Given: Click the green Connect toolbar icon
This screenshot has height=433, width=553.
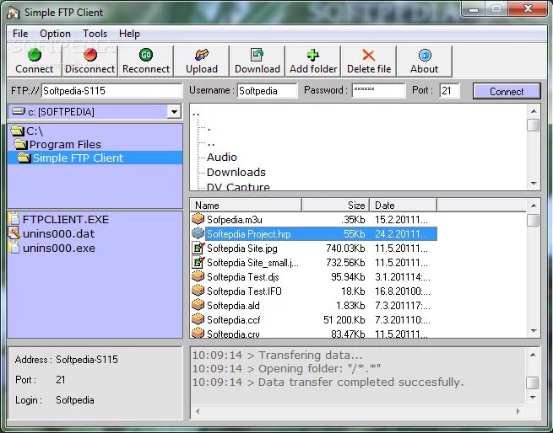Looking at the screenshot, I should (x=35, y=55).
